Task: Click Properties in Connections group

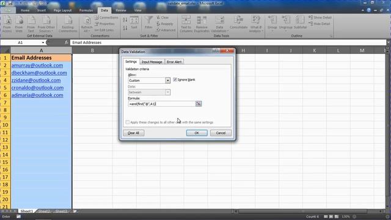Action: 104,24
